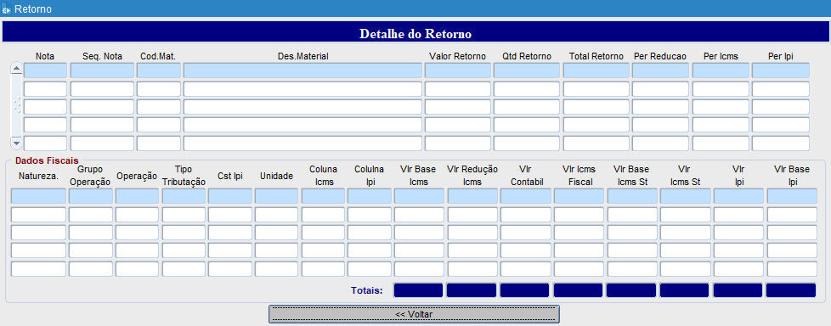This screenshot has width=831, height=326.
Task: Click the Totais box under Vlr Base Icms
Action: pyautogui.click(x=418, y=290)
